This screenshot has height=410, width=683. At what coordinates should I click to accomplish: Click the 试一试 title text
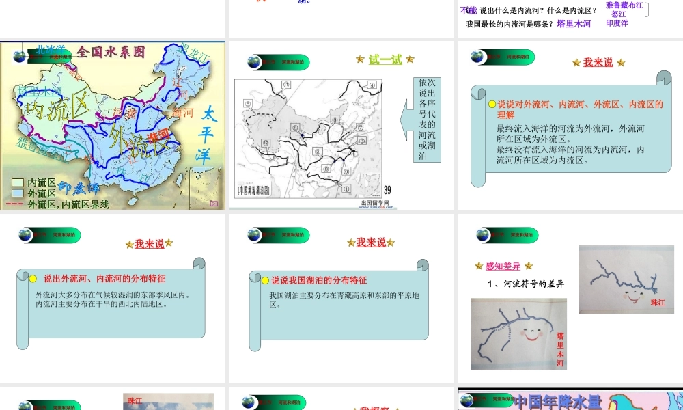coord(385,59)
